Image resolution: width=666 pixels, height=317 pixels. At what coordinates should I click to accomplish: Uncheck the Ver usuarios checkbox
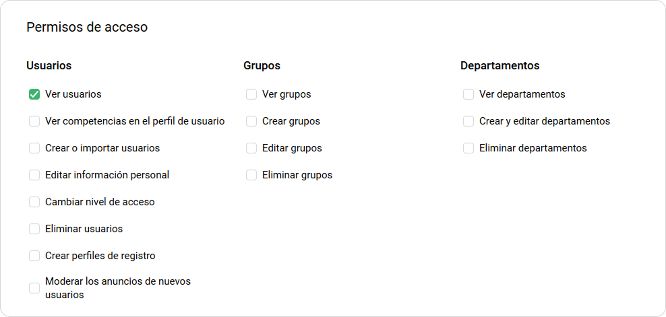pos(34,94)
